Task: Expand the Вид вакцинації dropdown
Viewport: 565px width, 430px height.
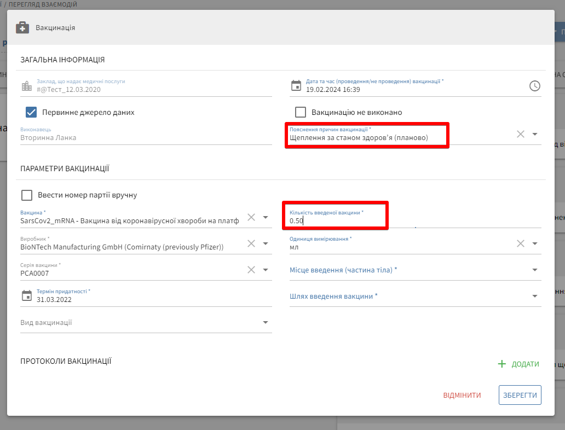Action: point(265,322)
